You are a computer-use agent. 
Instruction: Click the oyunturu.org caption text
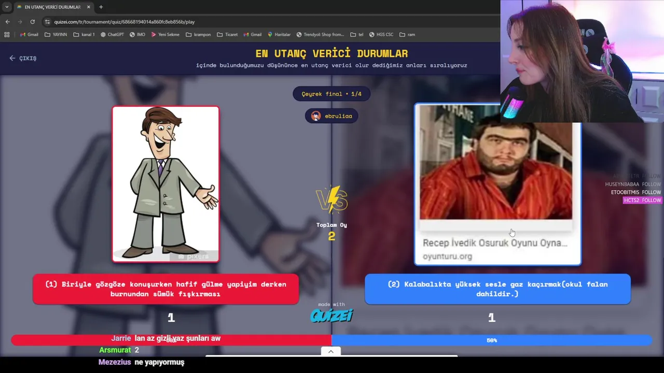(x=447, y=256)
